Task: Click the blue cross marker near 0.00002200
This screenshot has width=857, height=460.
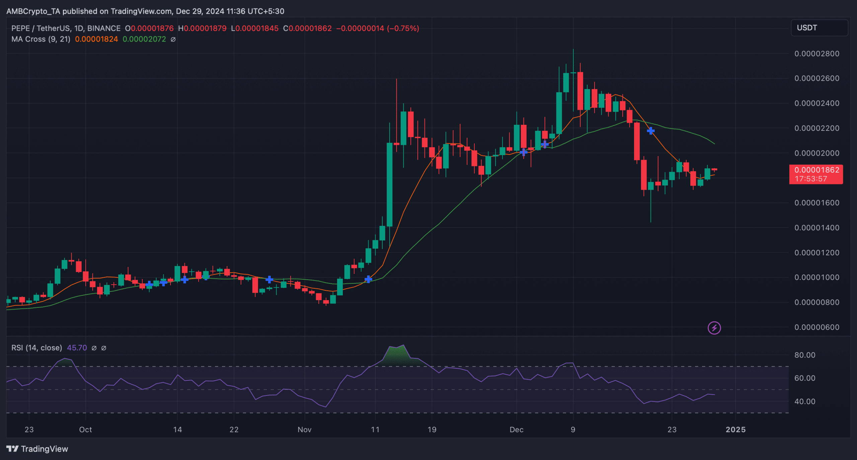Action: (x=650, y=131)
